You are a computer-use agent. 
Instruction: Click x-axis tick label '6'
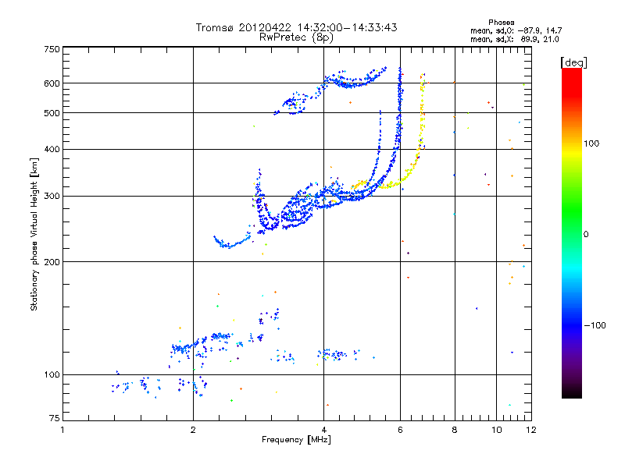coord(401,430)
